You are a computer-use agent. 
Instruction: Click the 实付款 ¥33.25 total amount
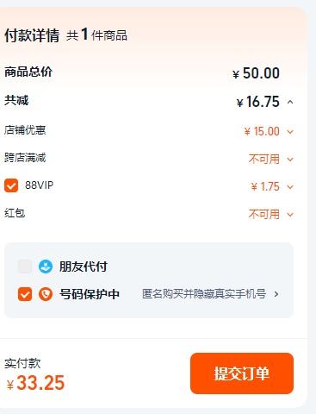tap(35, 383)
